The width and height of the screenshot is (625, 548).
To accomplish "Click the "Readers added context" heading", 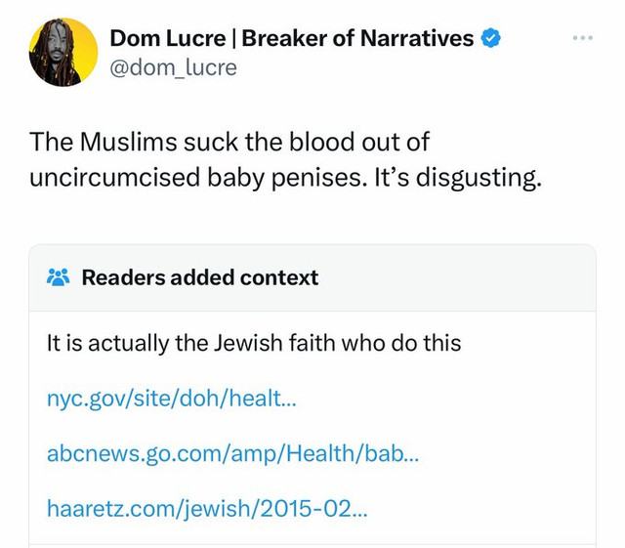I will 199,277.
